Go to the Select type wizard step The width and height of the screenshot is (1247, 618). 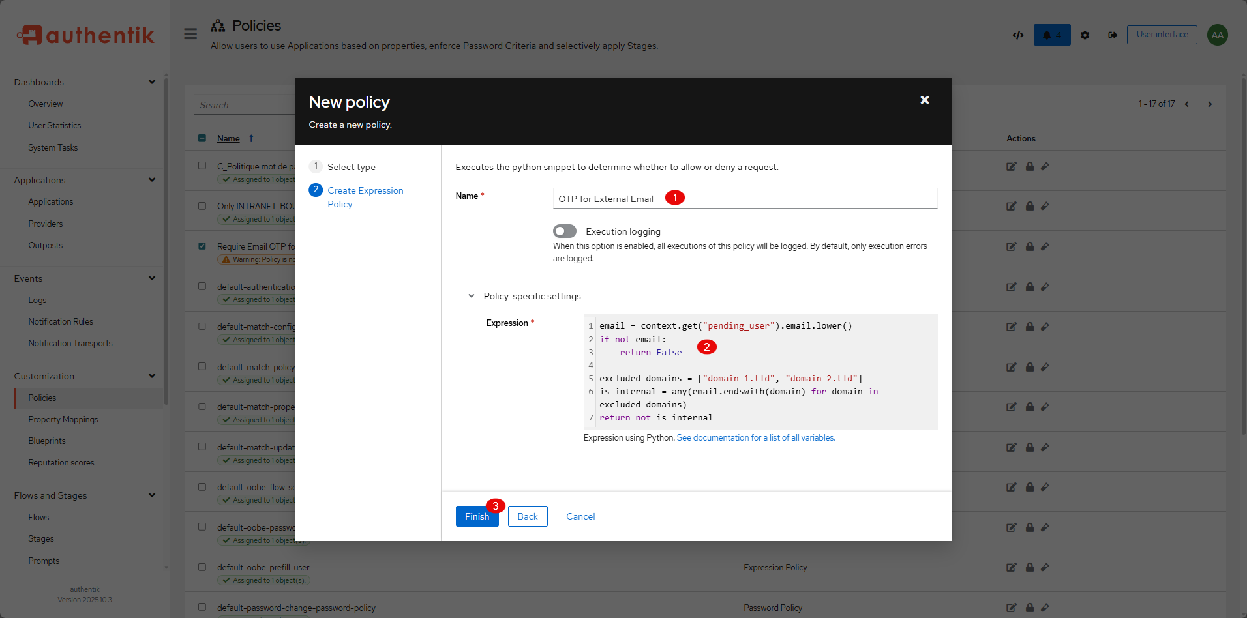[x=351, y=167]
